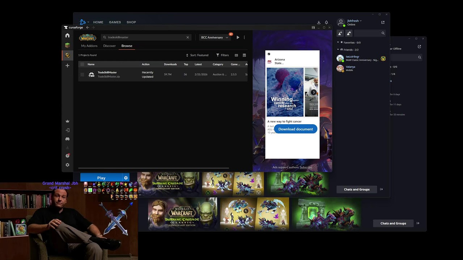
Task: Switch to My Addons tab
Action: point(89,46)
